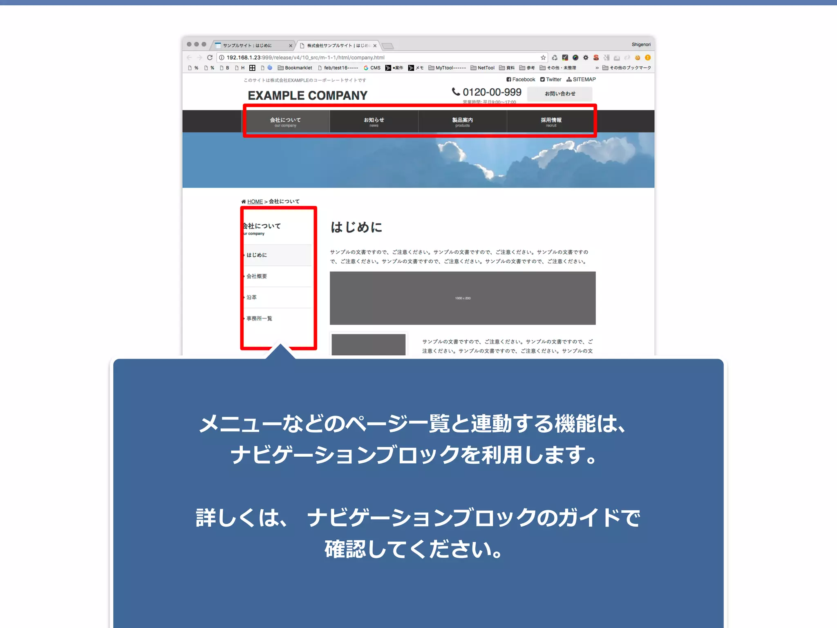Image resolution: width=837 pixels, height=628 pixels.
Task: Click the phone icon beside 0120-00-999
Action: (x=456, y=92)
